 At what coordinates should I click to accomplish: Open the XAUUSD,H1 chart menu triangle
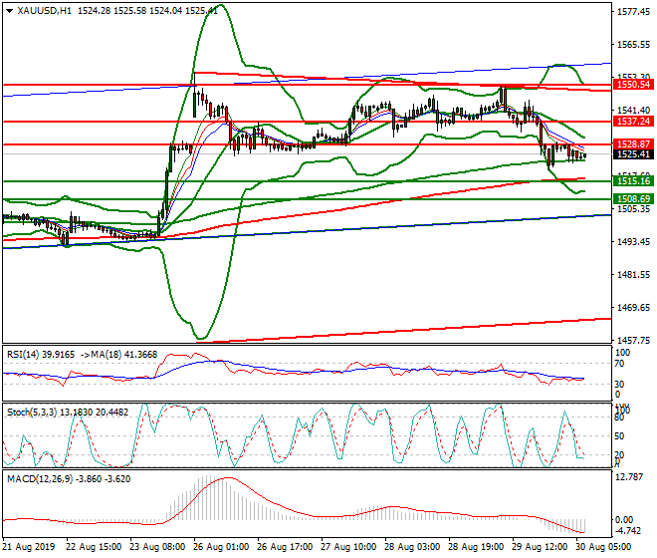coord(10,11)
